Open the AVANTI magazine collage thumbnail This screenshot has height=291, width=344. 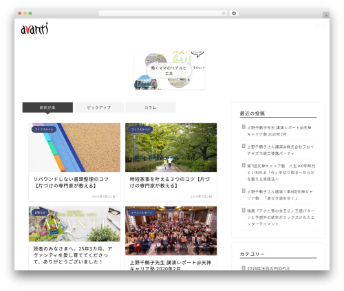pos(74,224)
